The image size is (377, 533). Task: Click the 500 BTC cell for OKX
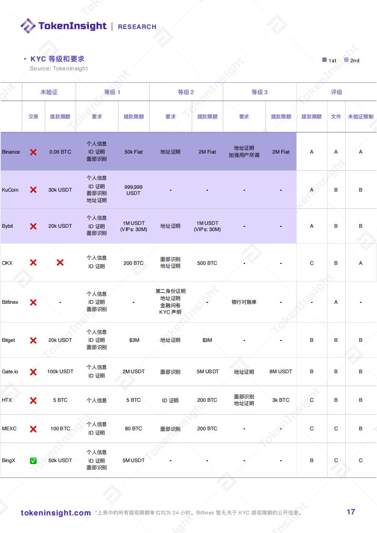tap(207, 263)
